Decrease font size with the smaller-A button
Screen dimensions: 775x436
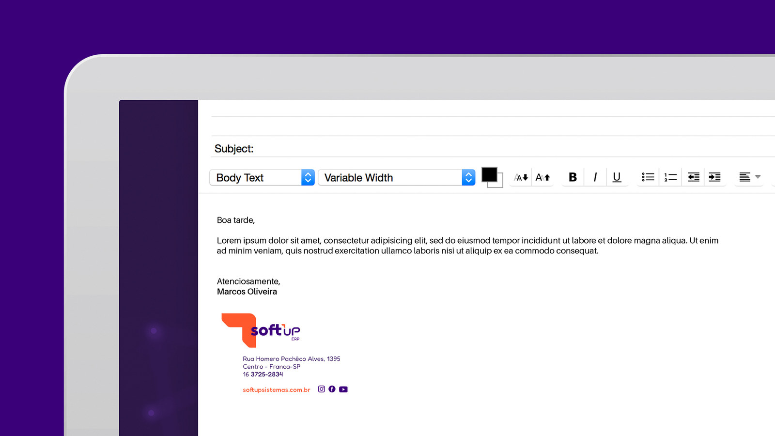521,177
